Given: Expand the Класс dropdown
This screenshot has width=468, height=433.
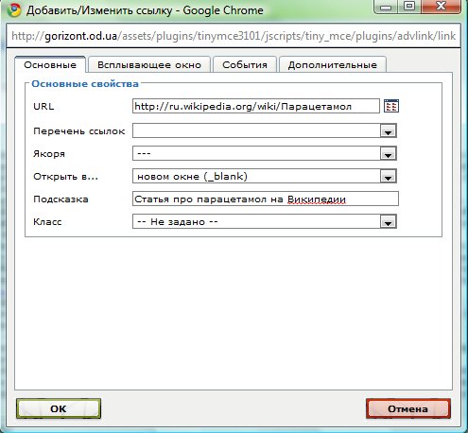Looking at the screenshot, I should [x=265, y=221].
